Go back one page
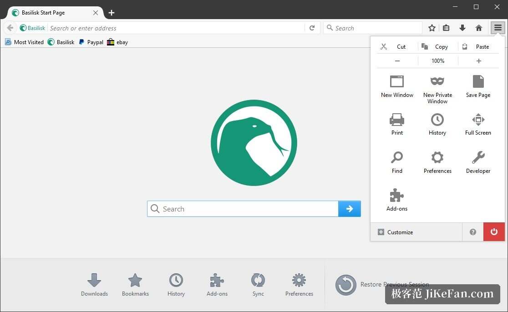508x312 pixels. coord(10,28)
